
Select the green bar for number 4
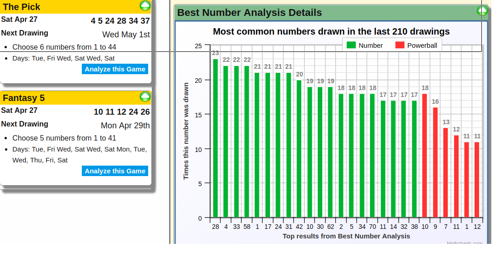pyautogui.click(x=226, y=142)
